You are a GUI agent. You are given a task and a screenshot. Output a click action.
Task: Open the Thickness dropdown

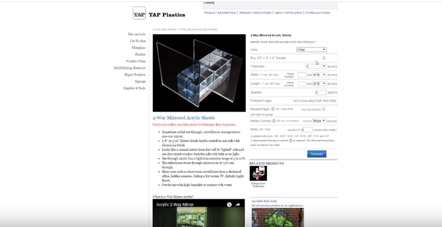click(x=316, y=66)
